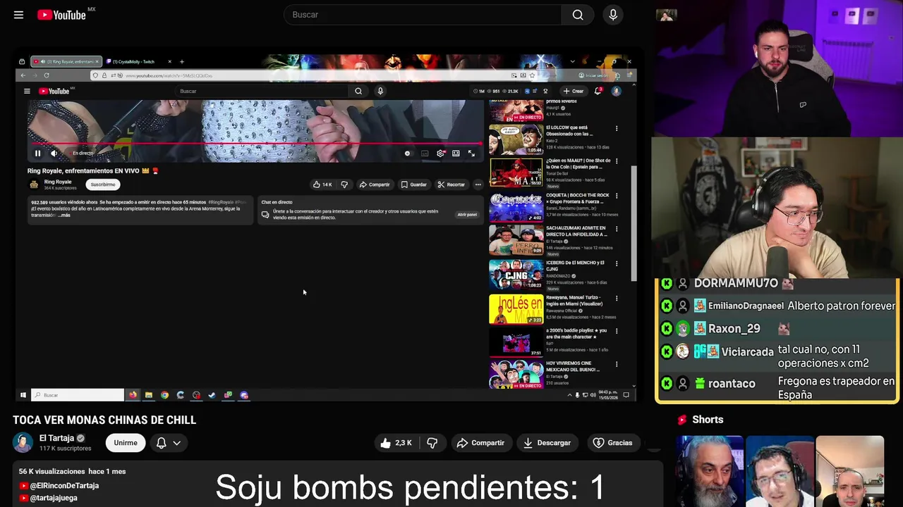Open inner YouTube hamburger menu

tap(27, 91)
